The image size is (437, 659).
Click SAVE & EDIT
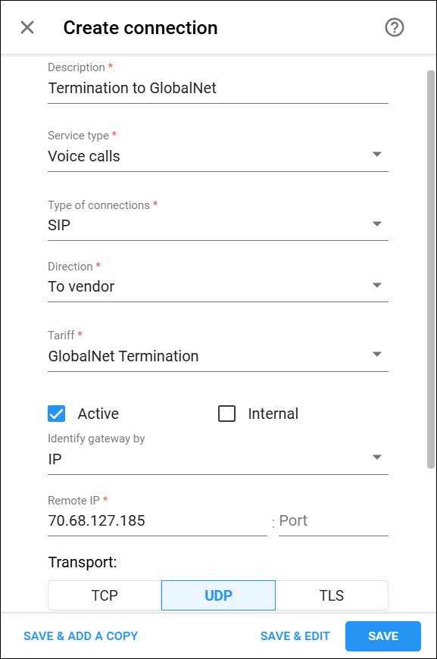pyautogui.click(x=295, y=636)
